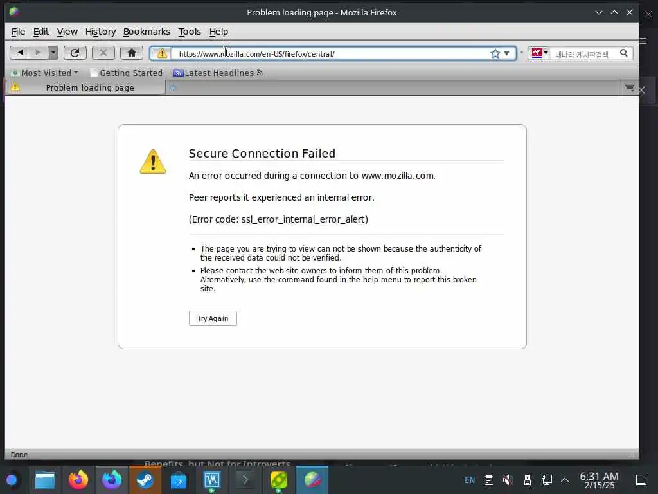Toggle the muted volume tray icon
Image resolution: width=658 pixels, height=494 pixels.
508,480
